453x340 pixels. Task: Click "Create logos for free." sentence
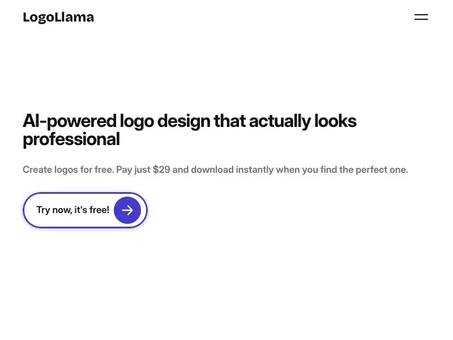pyautogui.click(x=69, y=169)
